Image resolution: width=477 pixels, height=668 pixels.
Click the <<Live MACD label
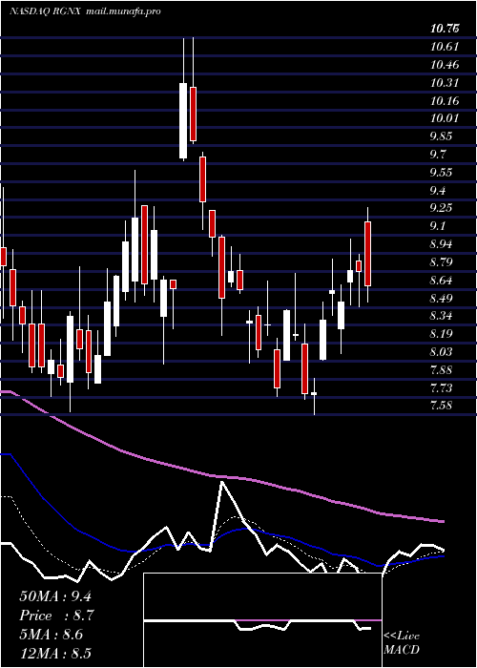tap(402, 643)
